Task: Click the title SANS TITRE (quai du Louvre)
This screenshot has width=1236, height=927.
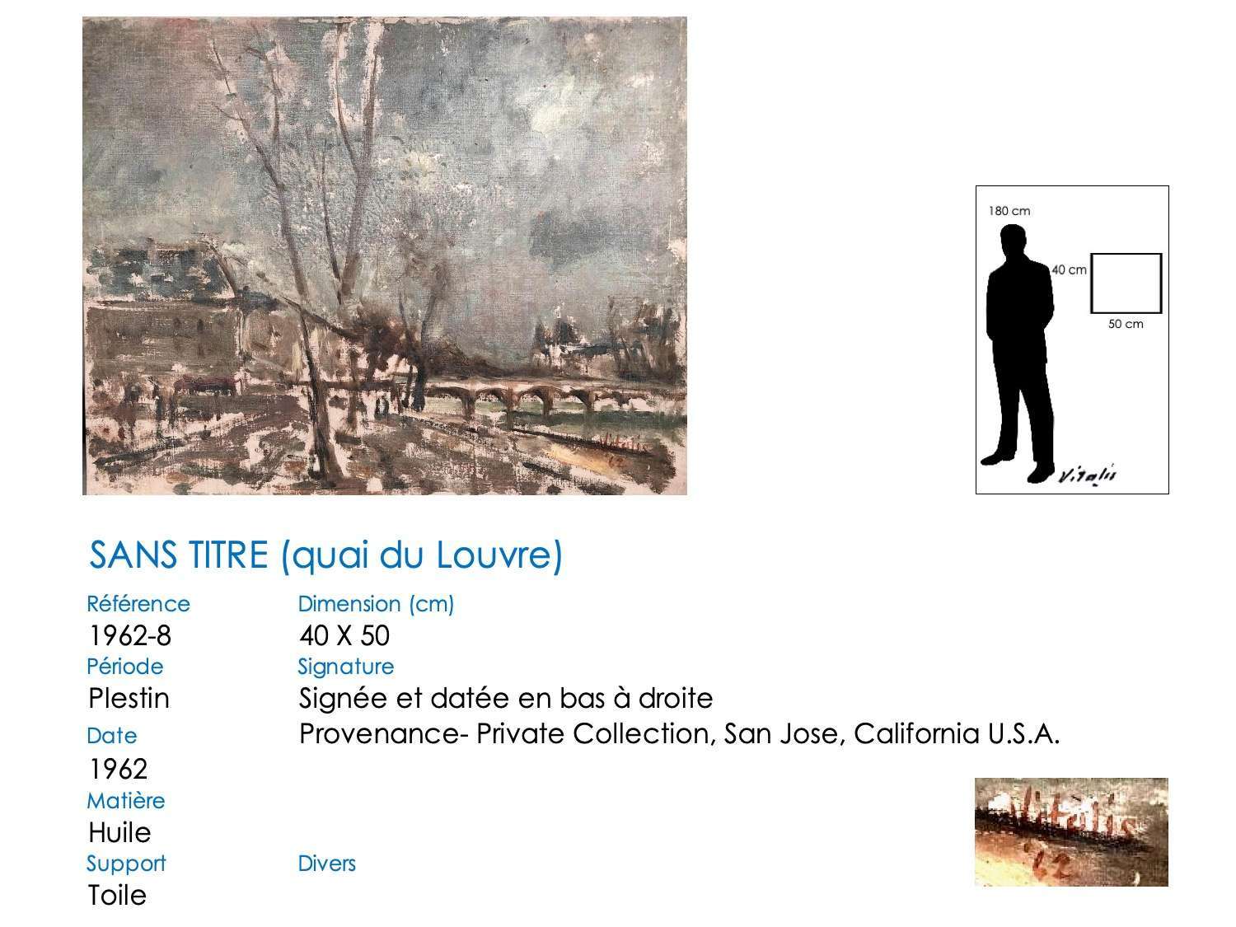Action: (325, 555)
